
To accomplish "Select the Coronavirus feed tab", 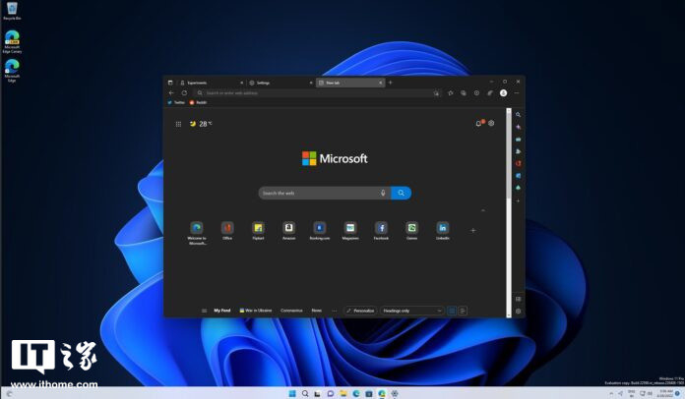I will (291, 311).
